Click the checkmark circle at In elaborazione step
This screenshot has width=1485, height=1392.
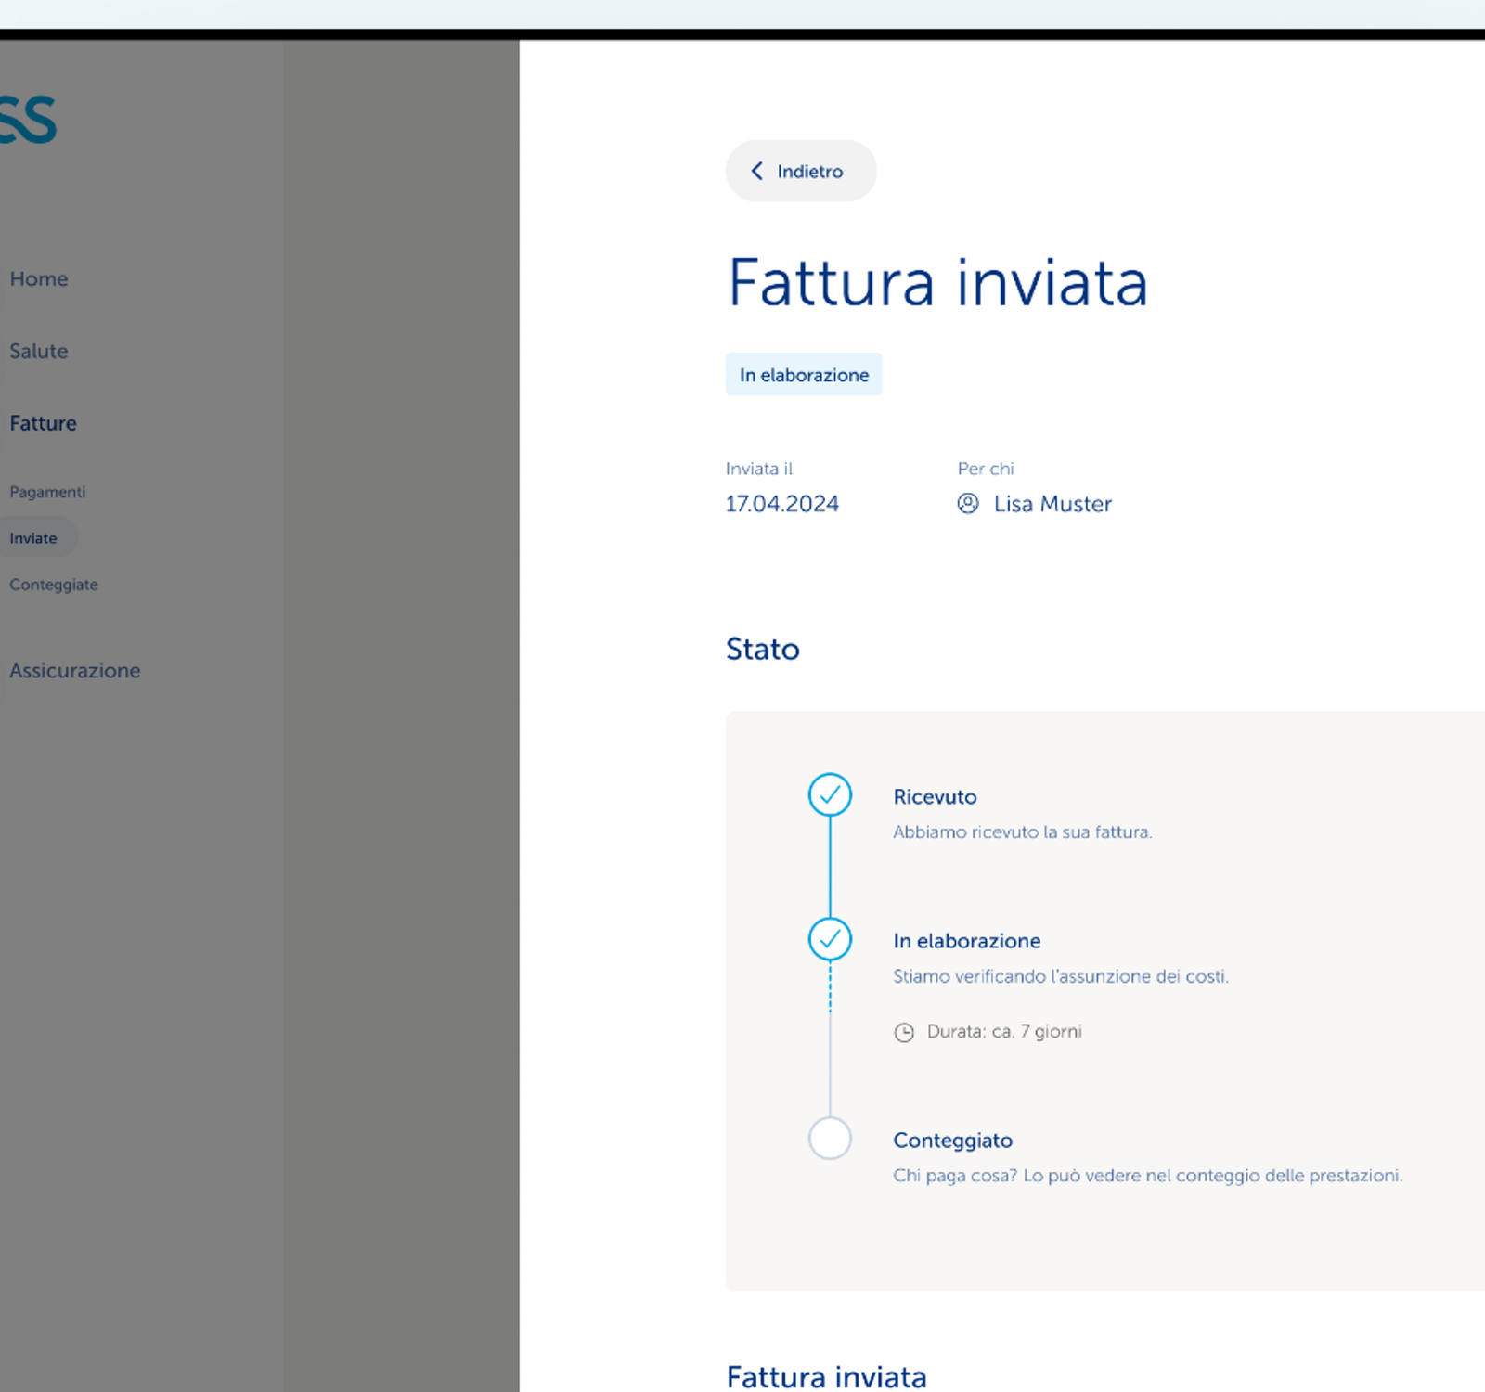[831, 939]
